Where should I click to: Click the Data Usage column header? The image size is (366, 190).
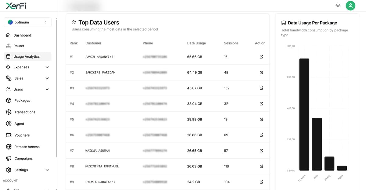pyautogui.click(x=196, y=43)
